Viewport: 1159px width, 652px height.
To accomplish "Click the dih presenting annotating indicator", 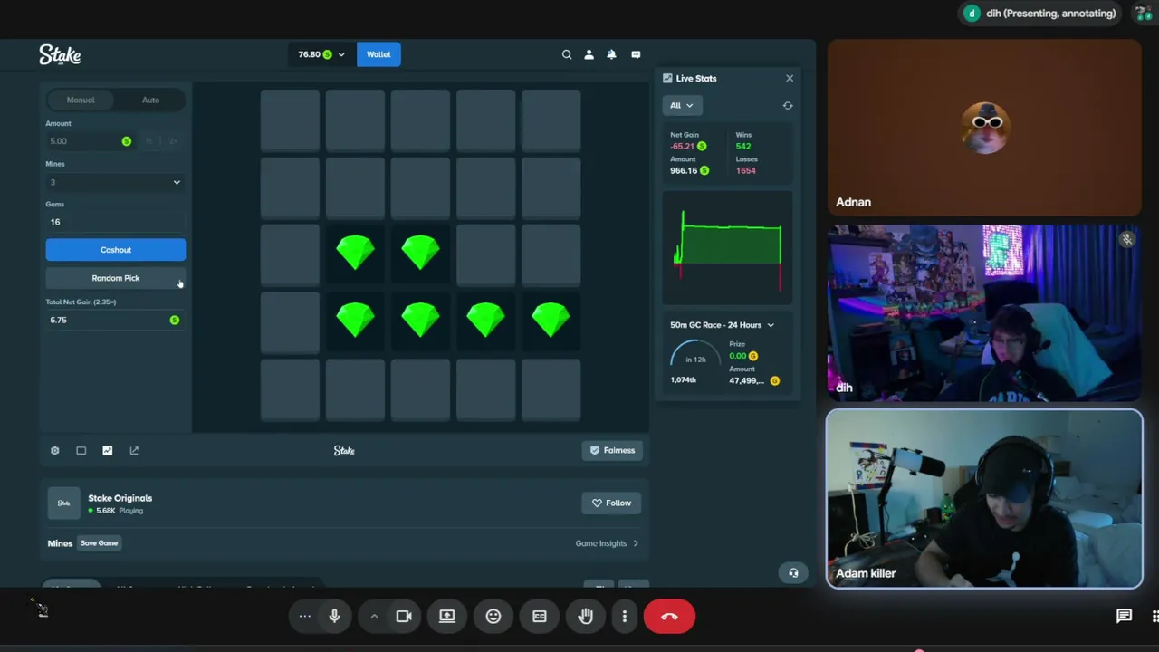I will coord(1039,14).
